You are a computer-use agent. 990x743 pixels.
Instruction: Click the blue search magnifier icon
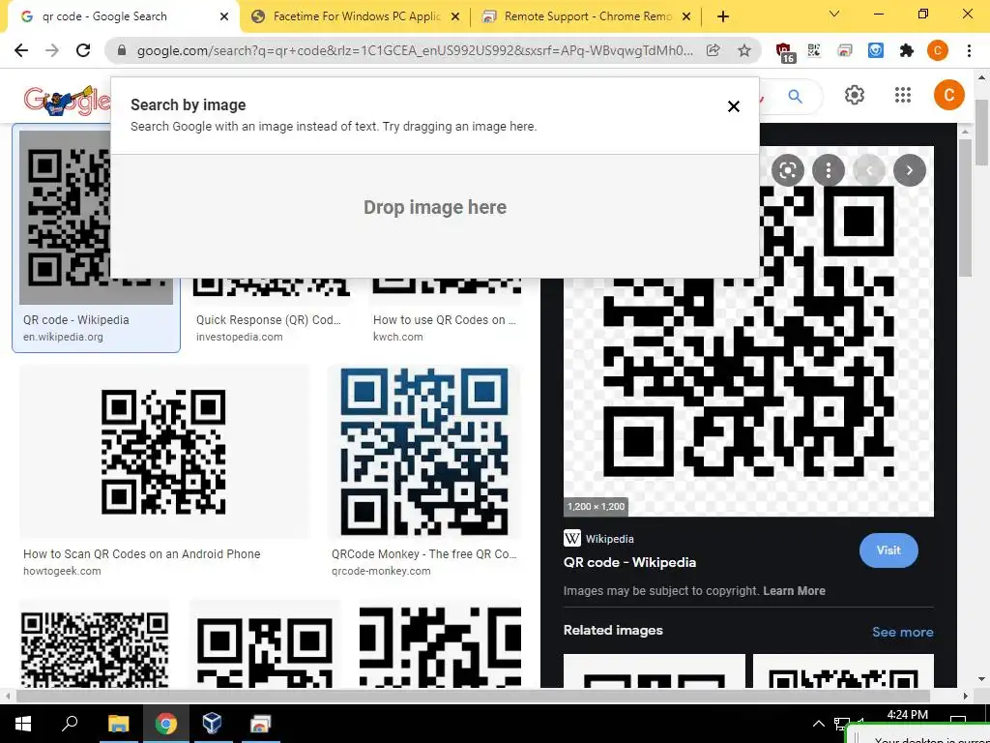click(x=795, y=96)
